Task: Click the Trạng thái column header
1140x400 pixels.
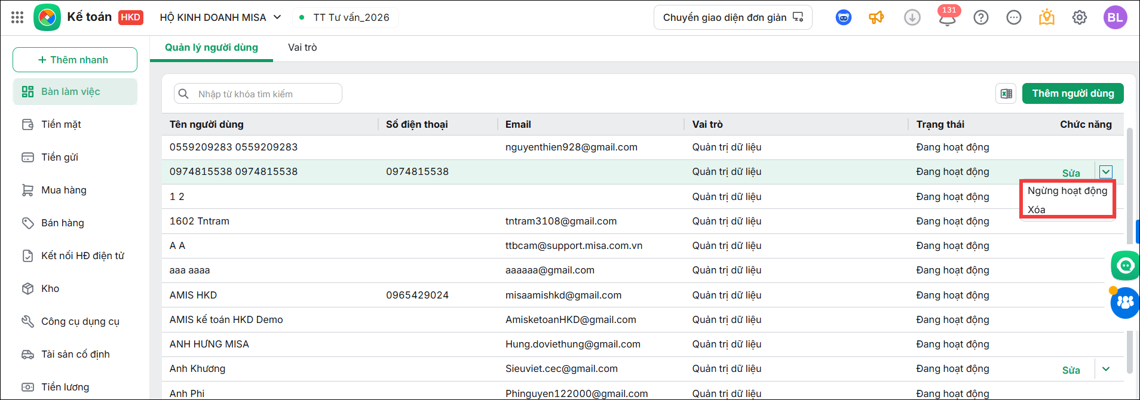Action: point(940,124)
